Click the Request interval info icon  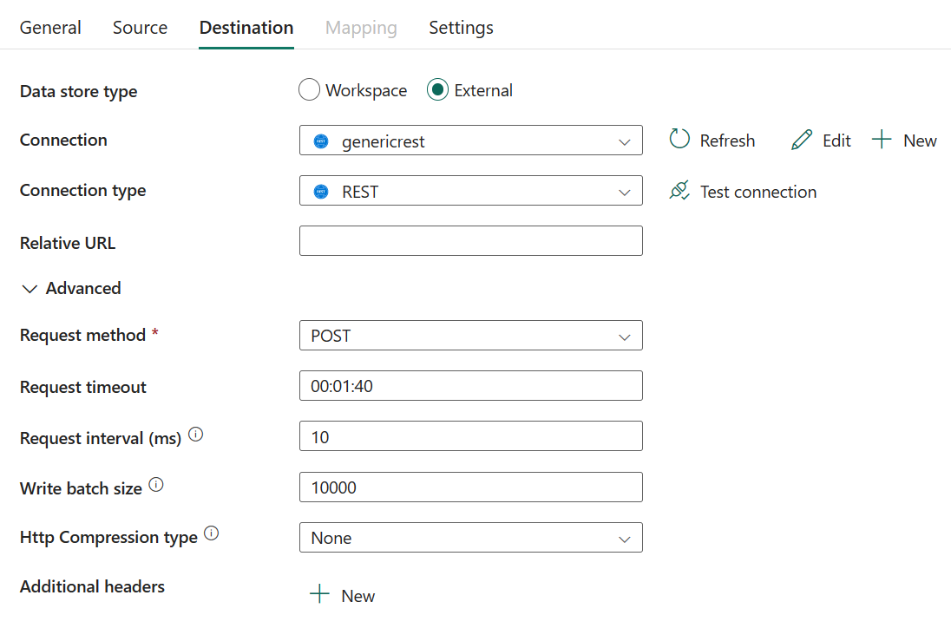pos(196,435)
